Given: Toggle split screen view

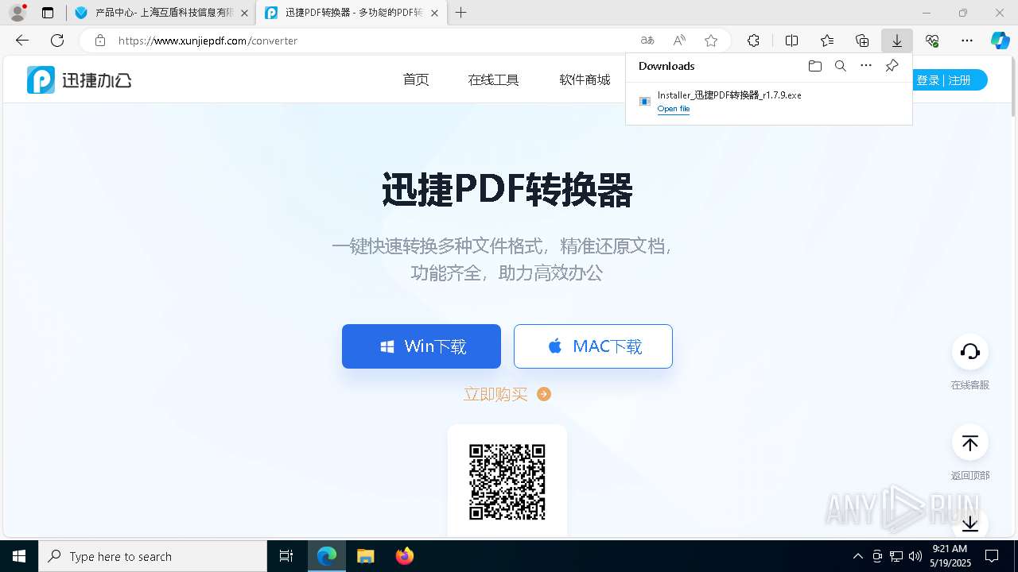Looking at the screenshot, I should click(792, 41).
